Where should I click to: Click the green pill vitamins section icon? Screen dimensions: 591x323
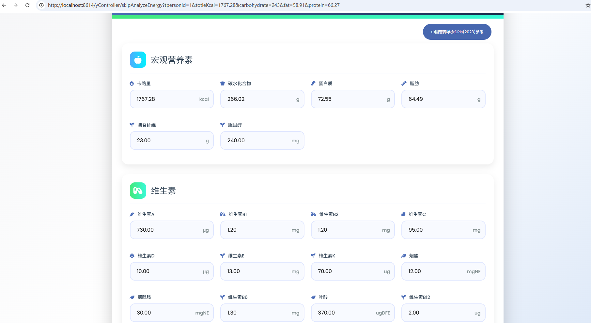(x=138, y=191)
